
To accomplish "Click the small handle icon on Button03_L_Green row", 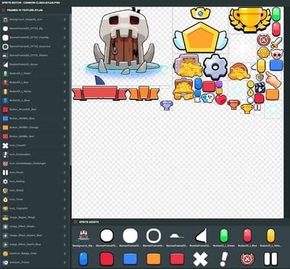I will (65, 73).
